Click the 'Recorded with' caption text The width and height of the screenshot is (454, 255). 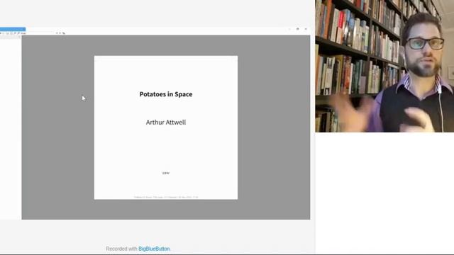click(121, 249)
